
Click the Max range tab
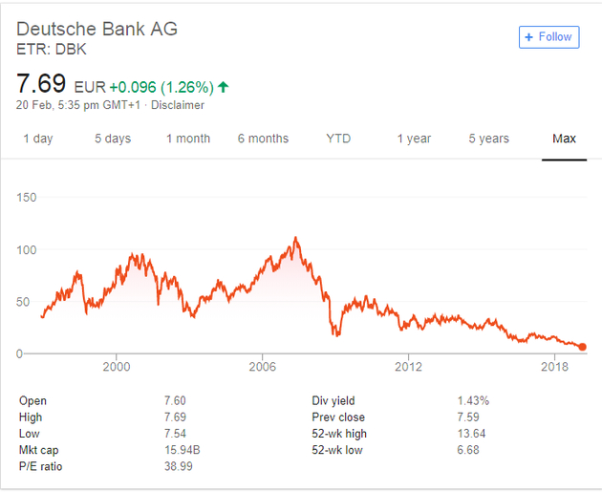click(x=564, y=139)
